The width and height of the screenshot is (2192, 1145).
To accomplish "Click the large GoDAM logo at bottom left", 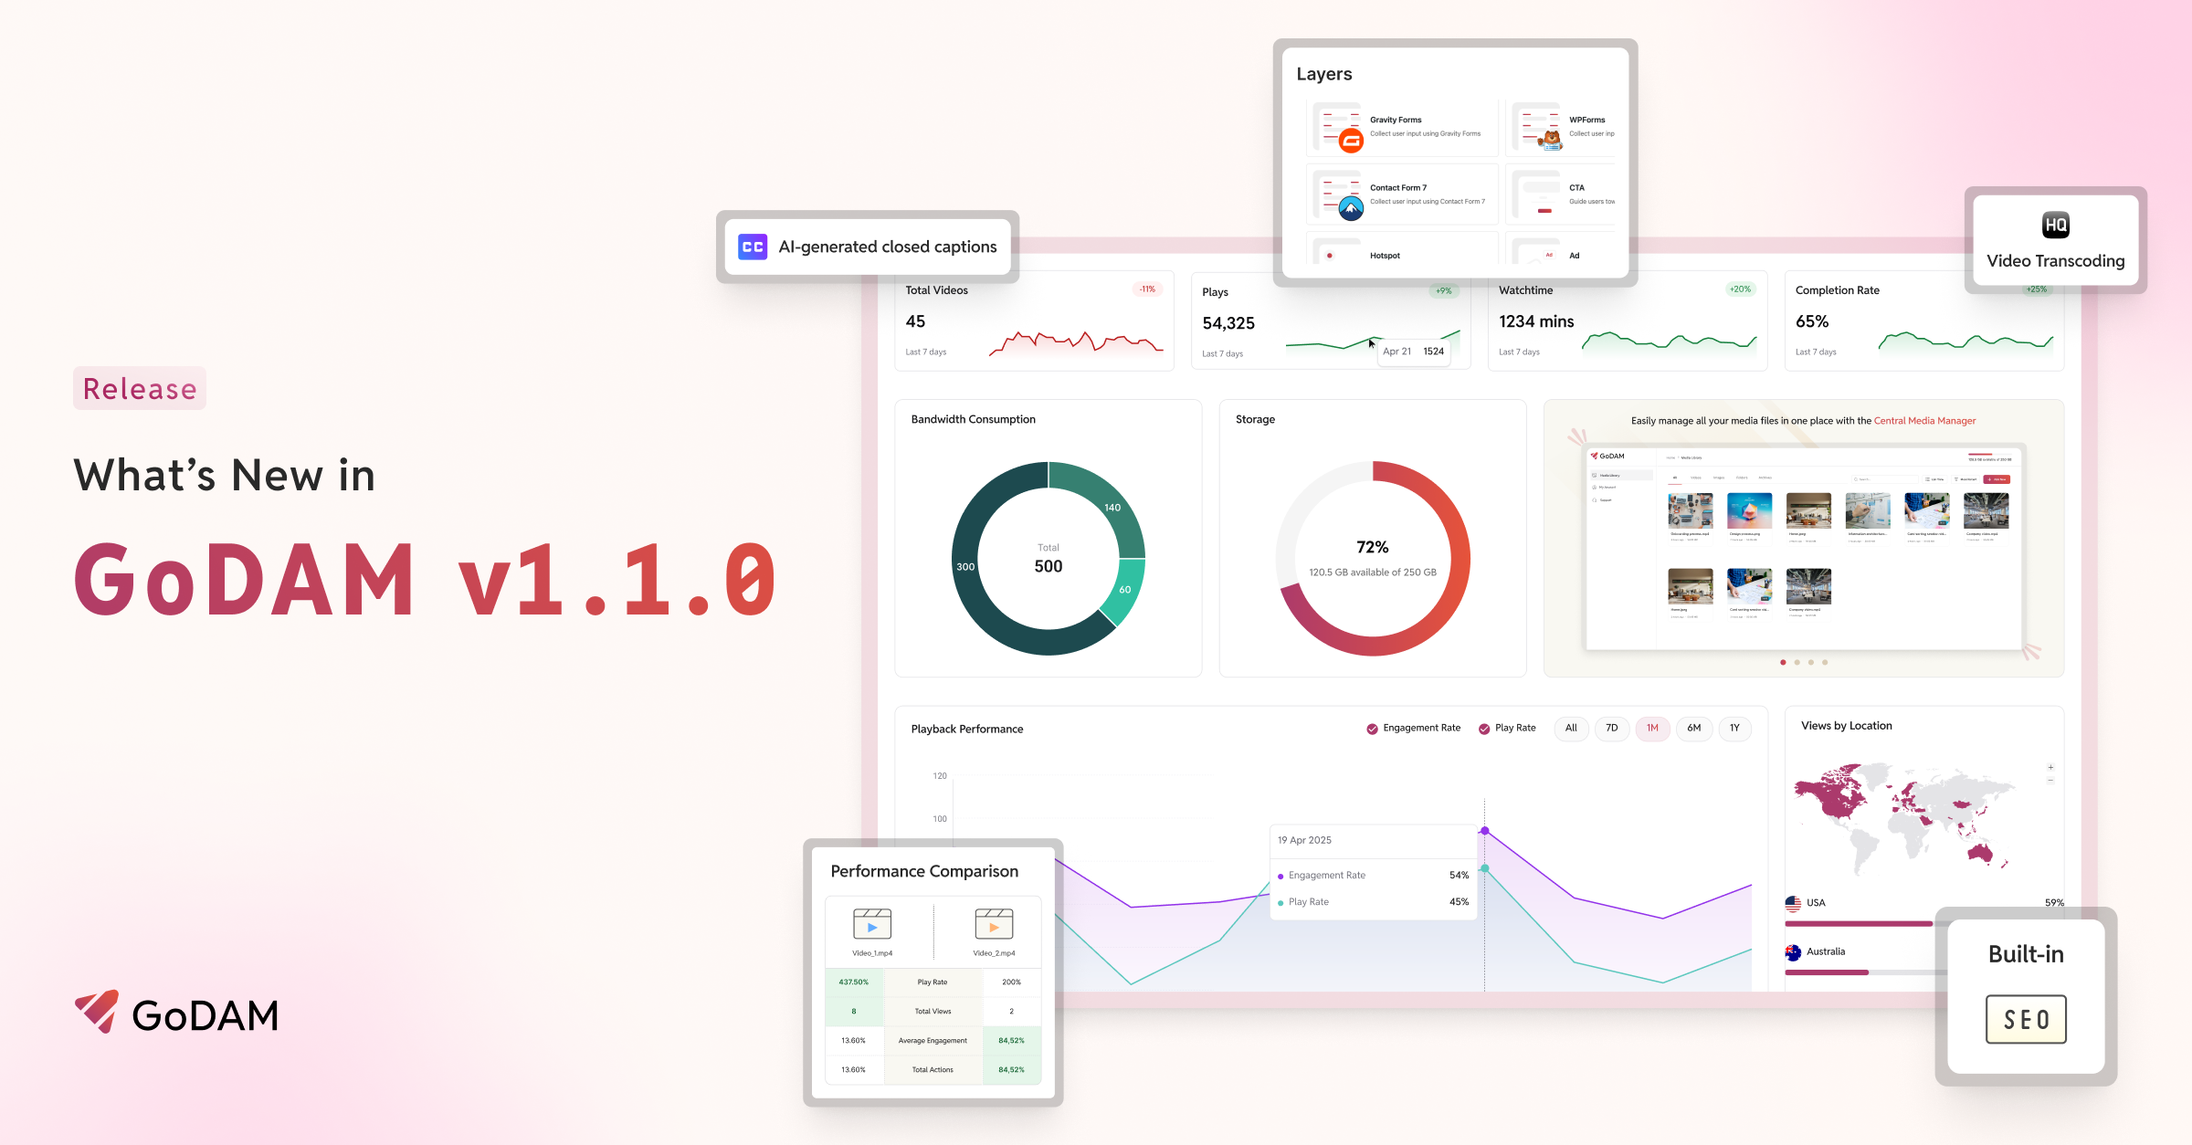I will [x=176, y=1014].
